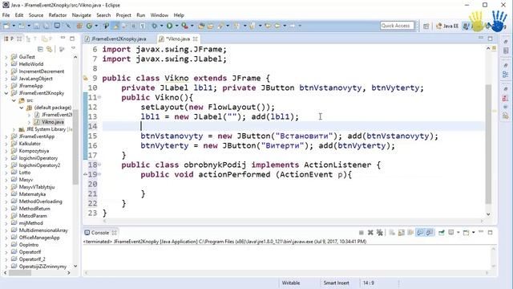This screenshot has width=513, height=289.
Task: Click the Pin Console icon
Action: point(442,233)
